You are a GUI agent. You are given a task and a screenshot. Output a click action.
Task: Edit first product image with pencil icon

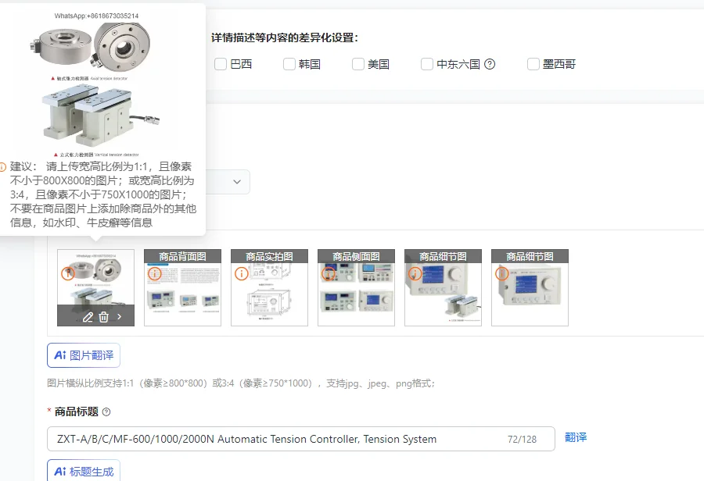[x=88, y=317]
